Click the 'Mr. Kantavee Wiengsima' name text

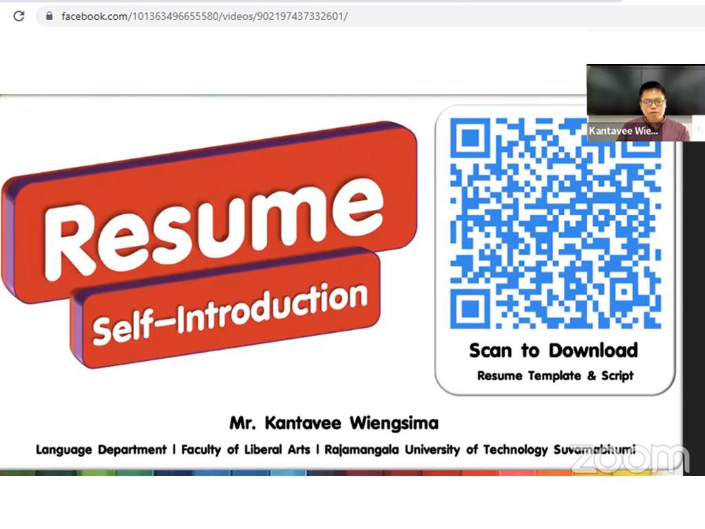click(x=334, y=422)
